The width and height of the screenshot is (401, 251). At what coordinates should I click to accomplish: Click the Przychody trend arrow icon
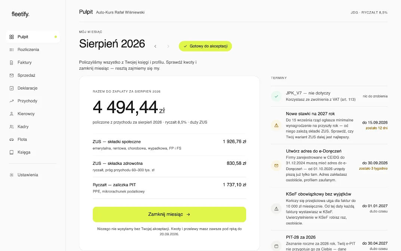pos(12,101)
